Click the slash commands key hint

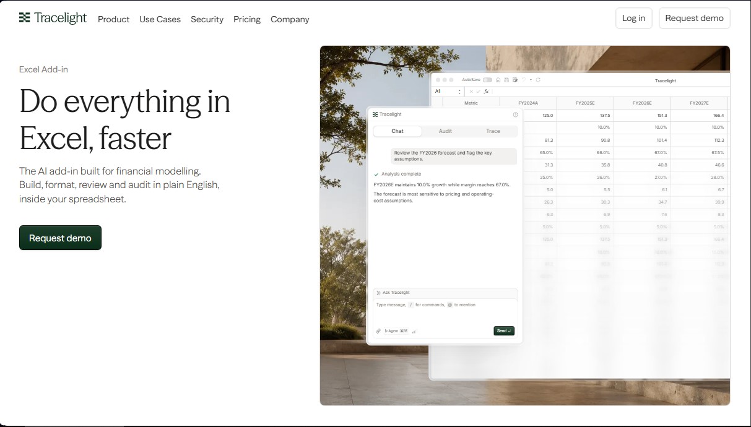[411, 304]
